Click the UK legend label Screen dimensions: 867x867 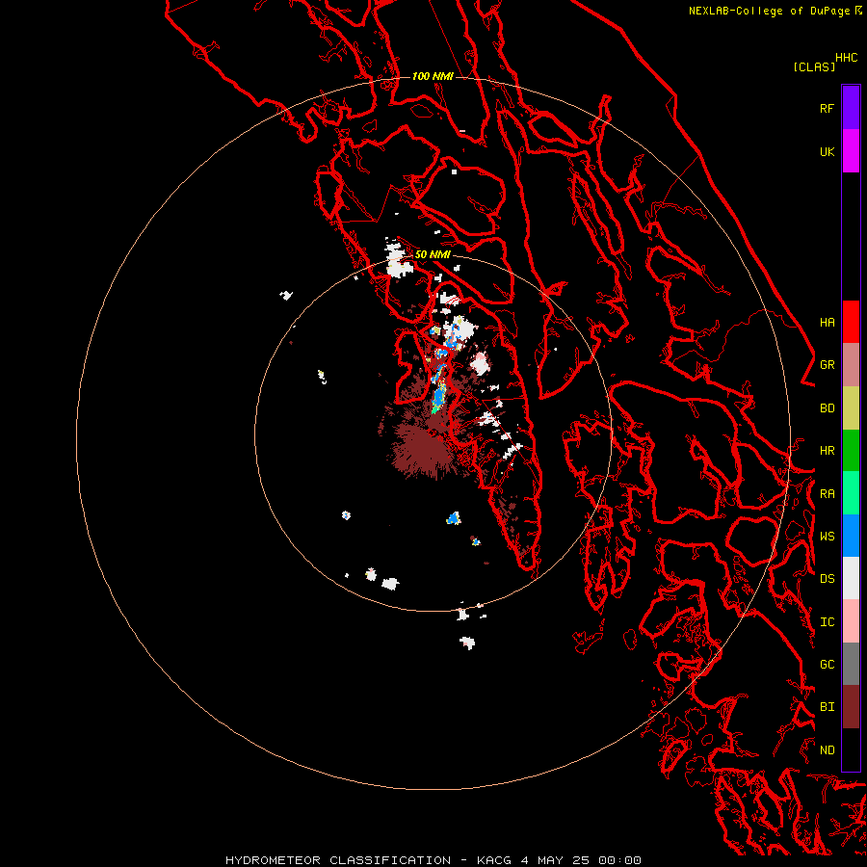[x=827, y=151]
